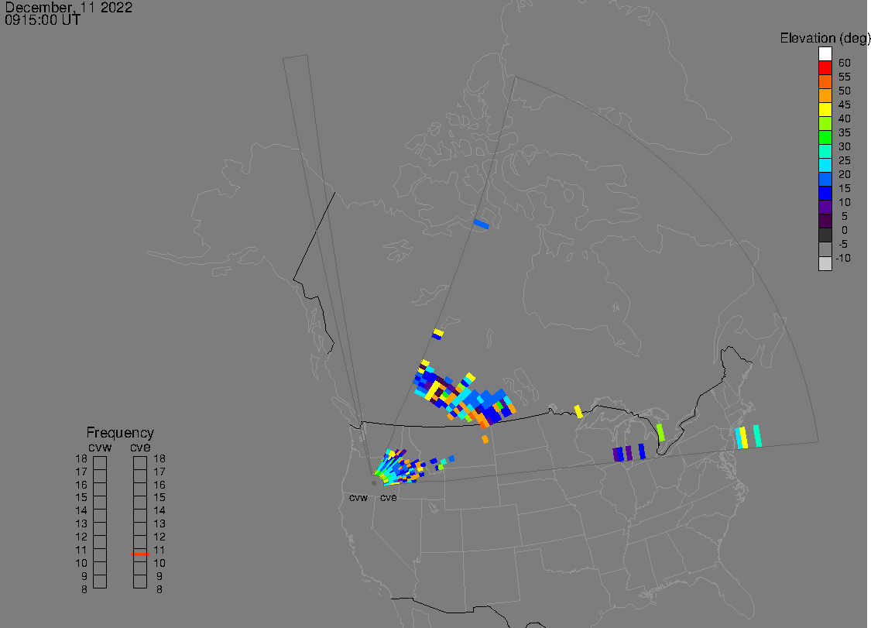Screen dimensions: 871x628
Task: Pick the white swatch atop Elevation legend
Action: pos(825,54)
